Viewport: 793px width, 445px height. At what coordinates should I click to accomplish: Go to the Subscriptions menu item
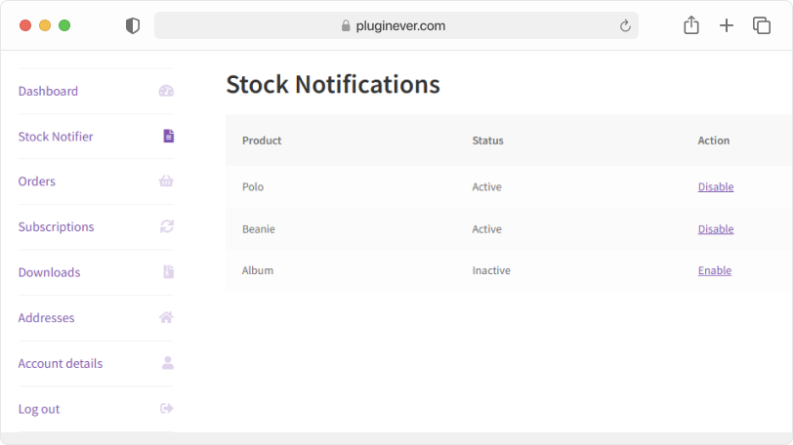coord(56,226)
